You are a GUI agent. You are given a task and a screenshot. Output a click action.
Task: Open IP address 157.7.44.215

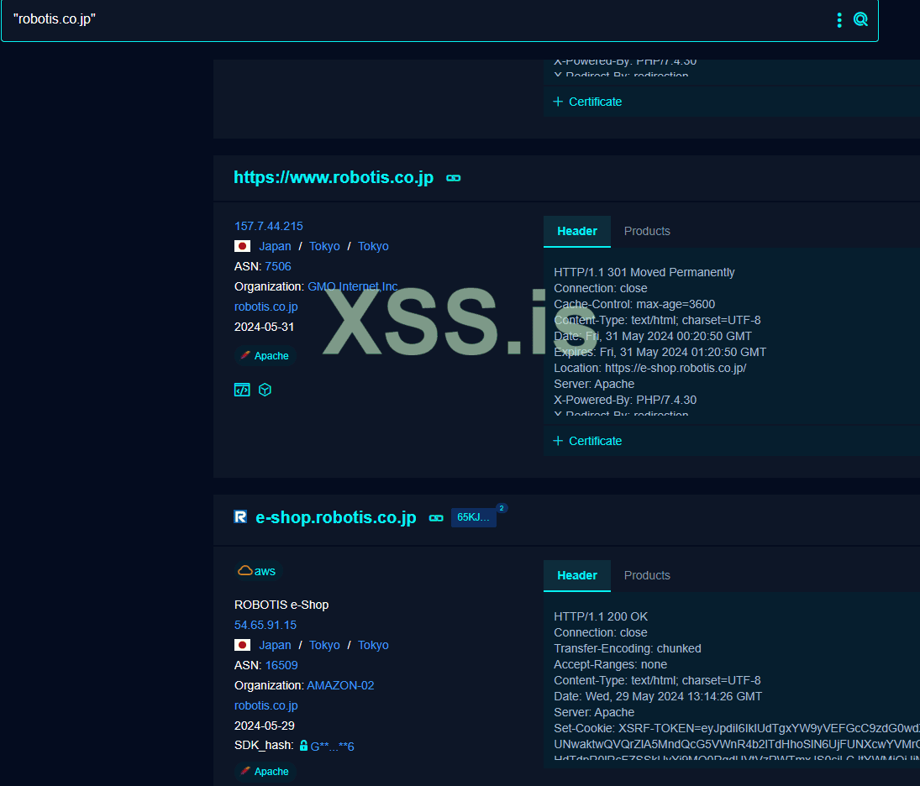pos(269,226)
